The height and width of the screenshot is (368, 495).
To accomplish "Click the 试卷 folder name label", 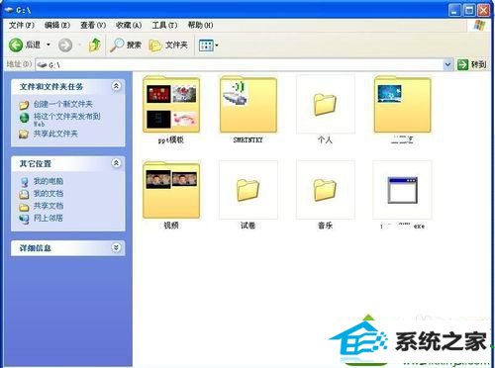I will 247,226.
